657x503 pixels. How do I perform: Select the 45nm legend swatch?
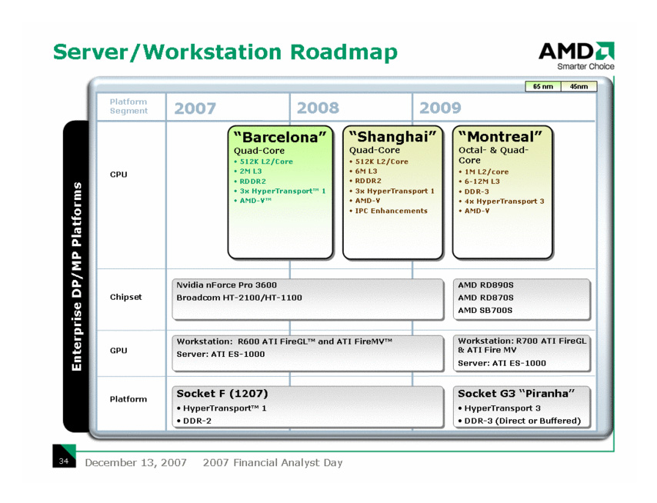tap(579, 86)
